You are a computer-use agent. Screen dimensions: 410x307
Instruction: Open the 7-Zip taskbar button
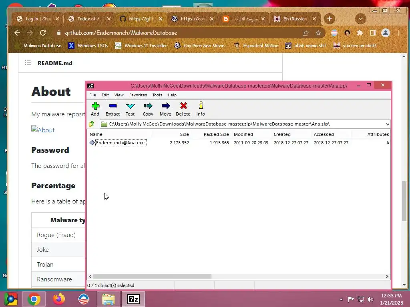point(133,299)
